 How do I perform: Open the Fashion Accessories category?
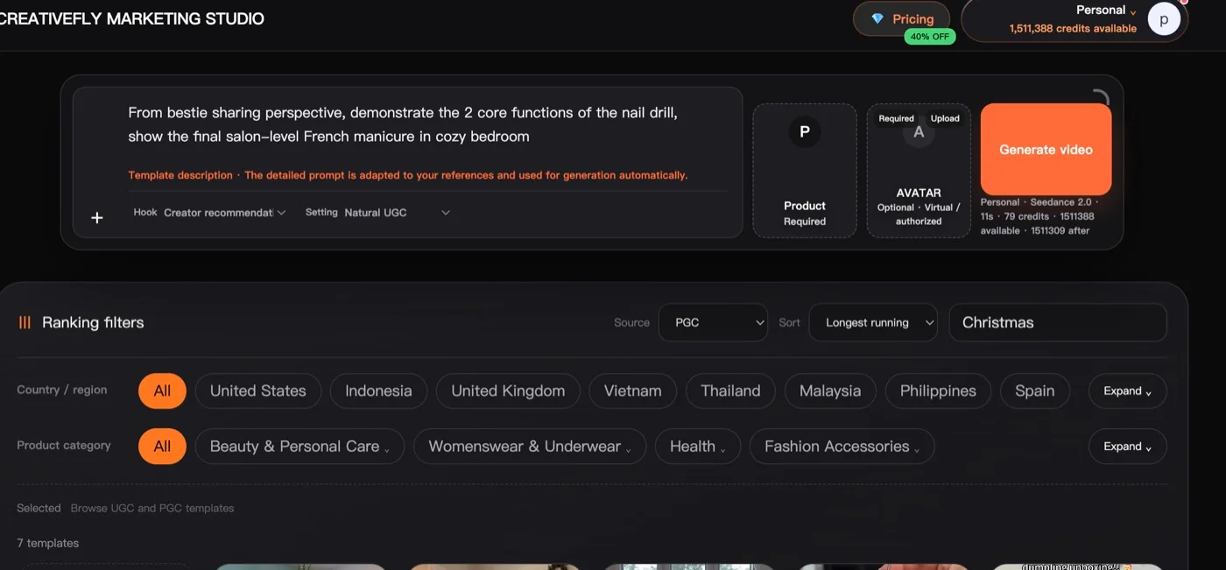842,446
